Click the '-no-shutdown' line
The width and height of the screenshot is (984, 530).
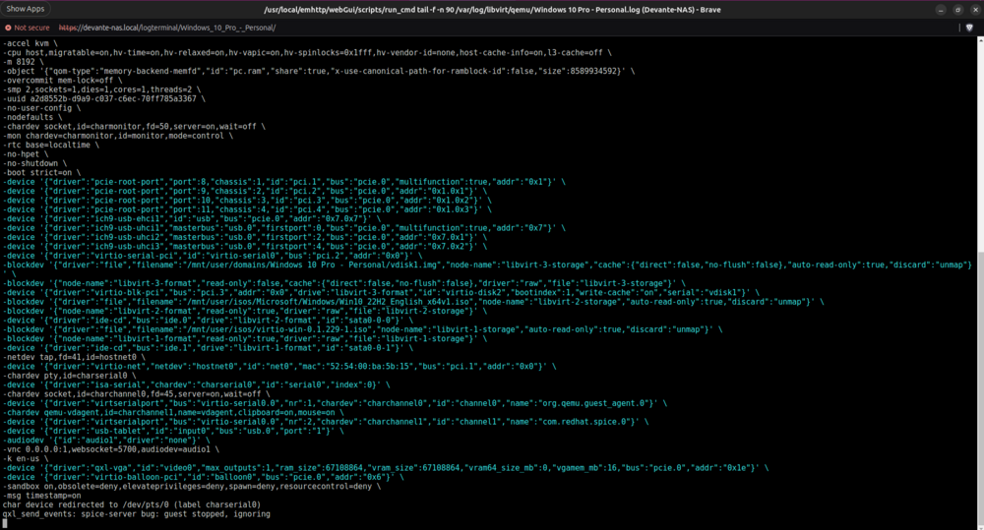pyautogui.click(x=34, y=163)
